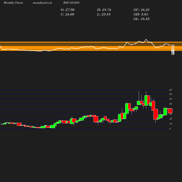The height and width of the screenshot is (182, 182).
Task: Click the 'Monthly Charts' title text
Action: pyautogui.click(x=13, y=3)
